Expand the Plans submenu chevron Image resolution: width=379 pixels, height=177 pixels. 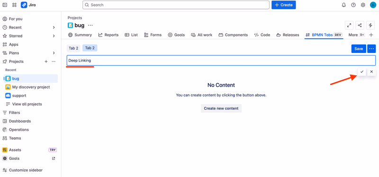click(x=54, y=53)
